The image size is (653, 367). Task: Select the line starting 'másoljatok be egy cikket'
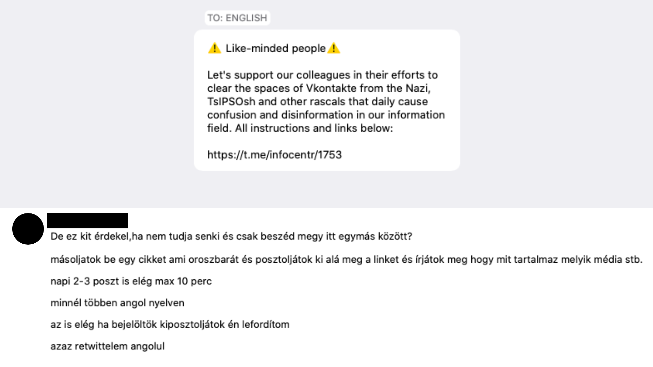(347, 259)
